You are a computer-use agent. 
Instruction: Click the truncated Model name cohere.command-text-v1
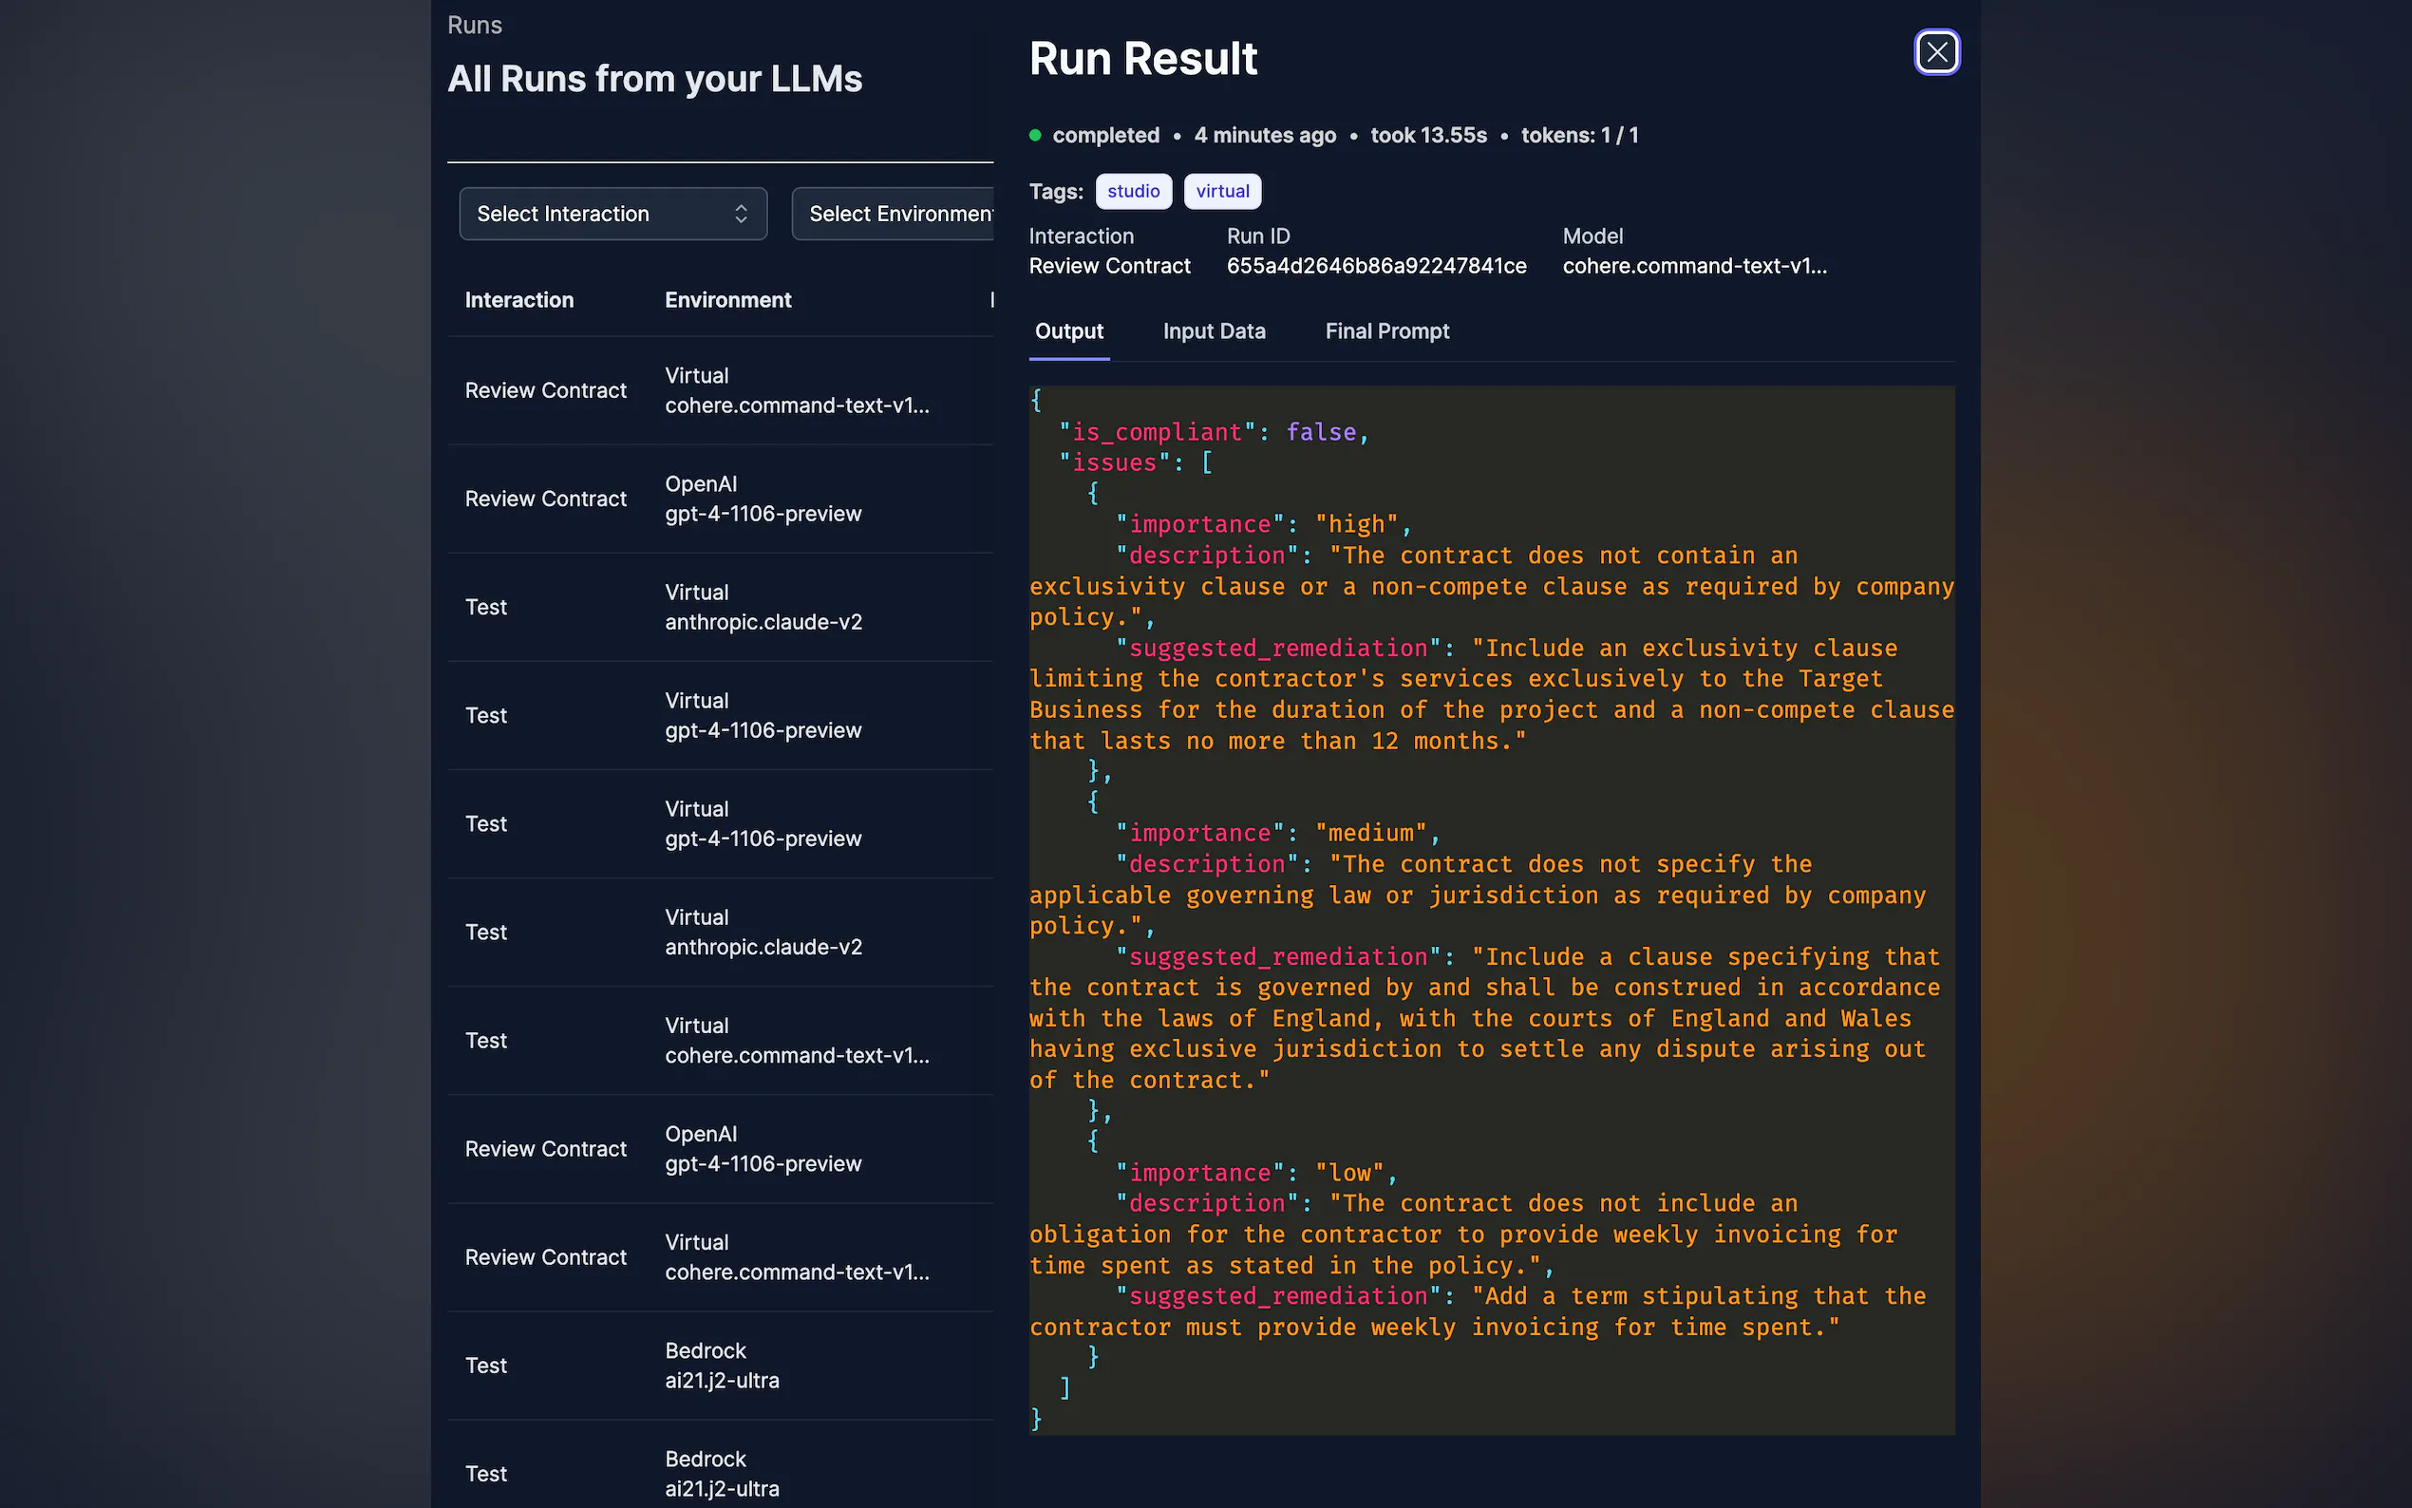click(1693, 266)
